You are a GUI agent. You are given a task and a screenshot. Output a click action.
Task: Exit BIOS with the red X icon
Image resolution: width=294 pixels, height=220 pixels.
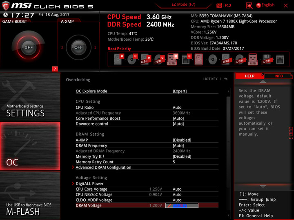click(286, 6)
